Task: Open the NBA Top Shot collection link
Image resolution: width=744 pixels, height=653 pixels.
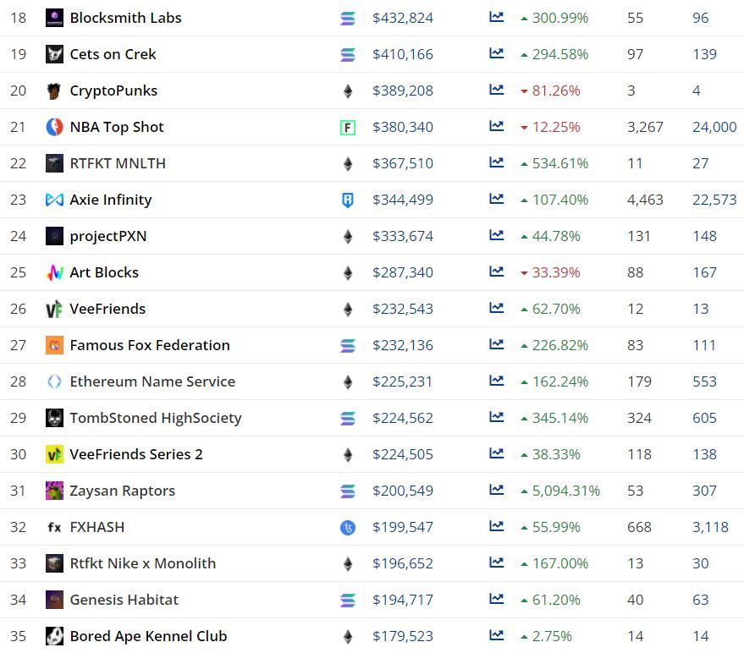Action: click(x=117, y=127)
